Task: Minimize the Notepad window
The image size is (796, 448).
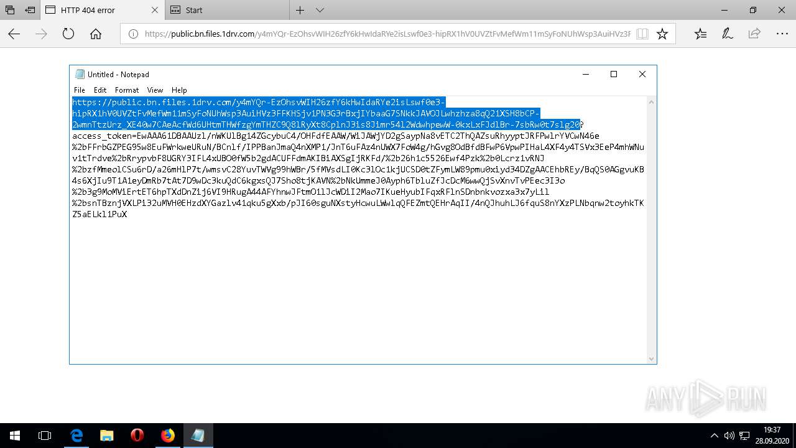Action: point(585,74)
